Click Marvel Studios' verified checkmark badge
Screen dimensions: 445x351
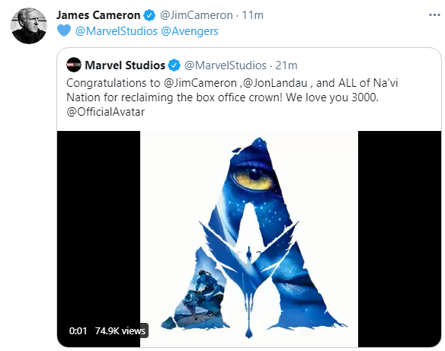[x=174, y=65]
